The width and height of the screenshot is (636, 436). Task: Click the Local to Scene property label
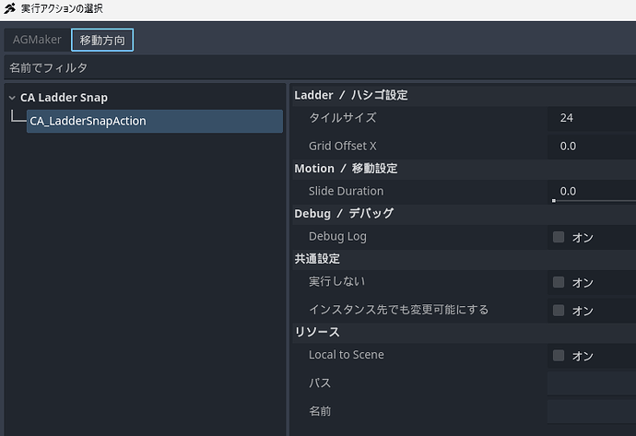pos(347,355)
